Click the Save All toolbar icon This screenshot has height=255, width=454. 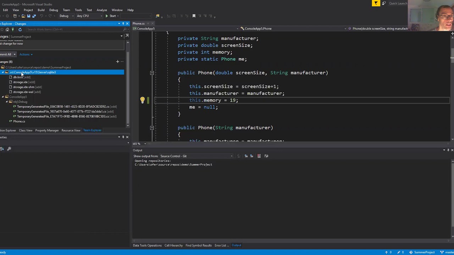[34, 16]
